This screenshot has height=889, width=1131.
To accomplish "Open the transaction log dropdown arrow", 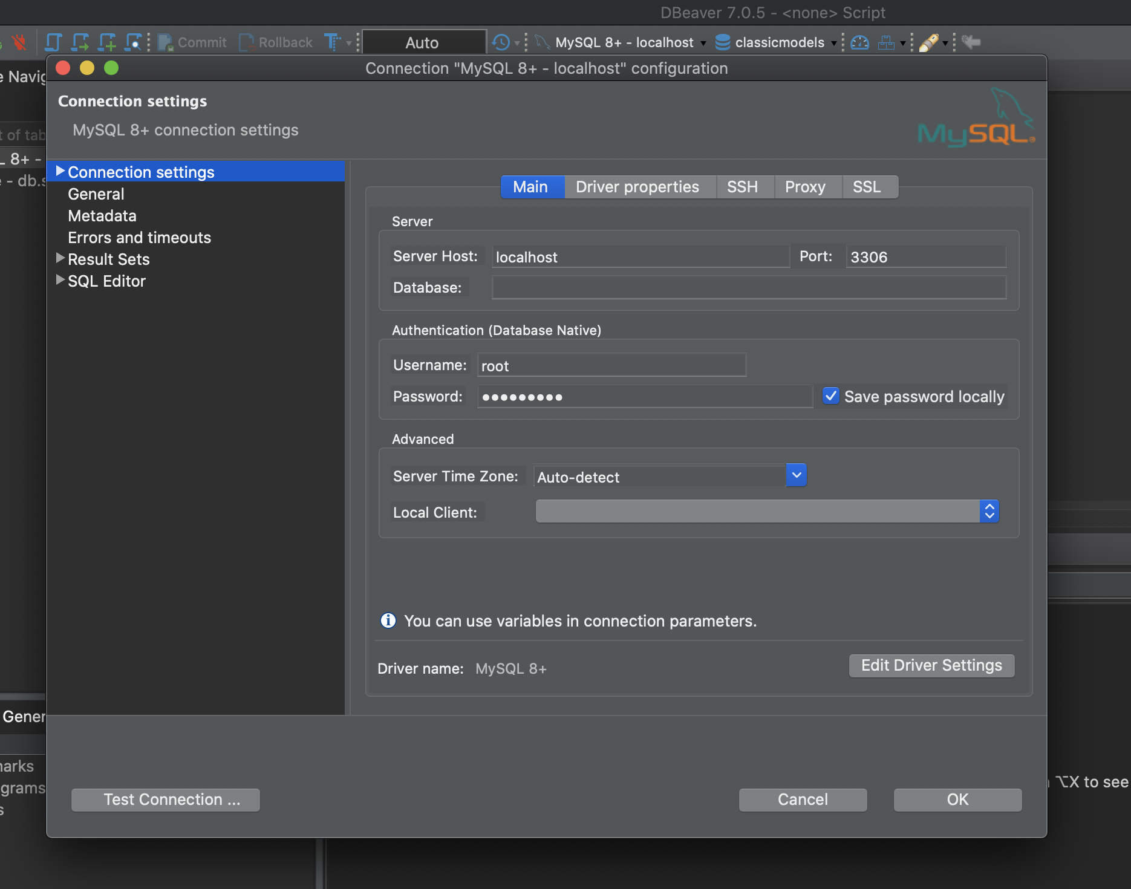I will (517, 43).
